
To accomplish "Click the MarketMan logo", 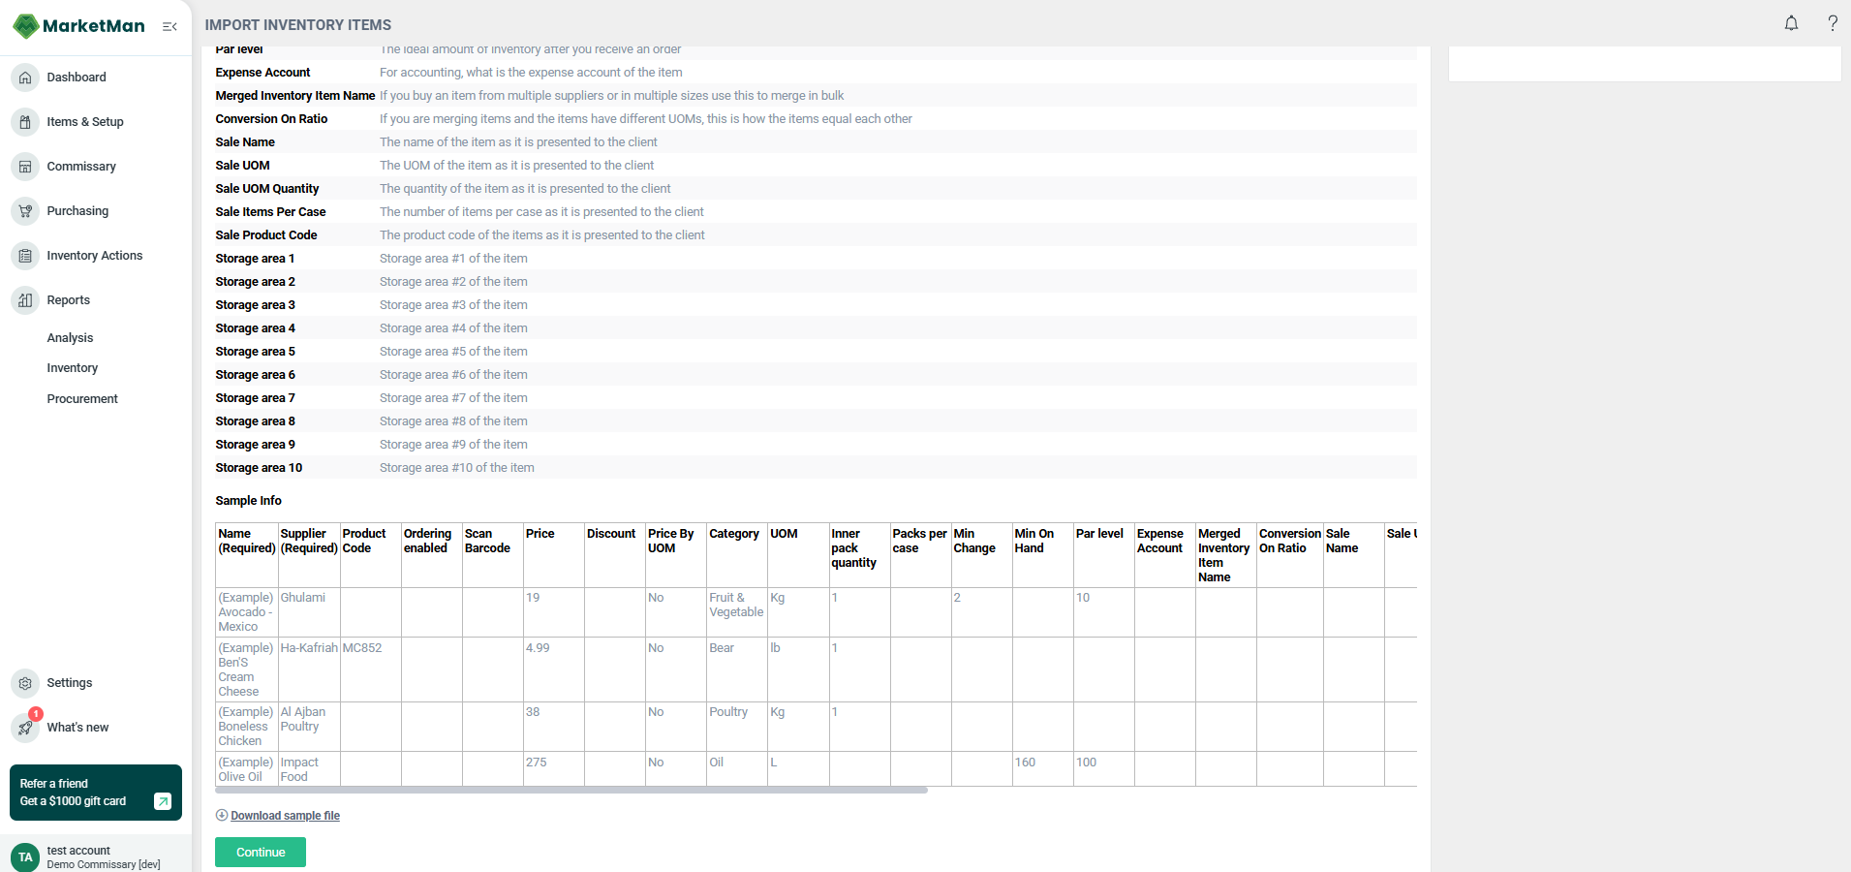I will [x=77, y=25].
